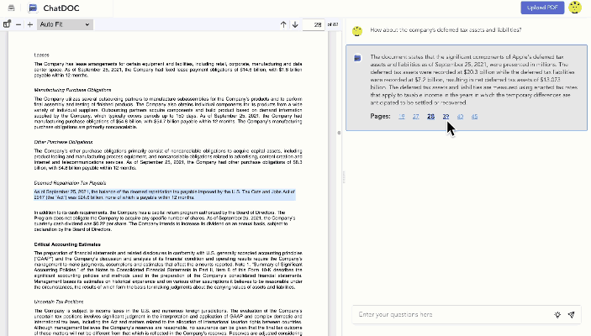Open page 28 link in the answer
This screenshot has height=336, width=591.
[x=430, y=117]
